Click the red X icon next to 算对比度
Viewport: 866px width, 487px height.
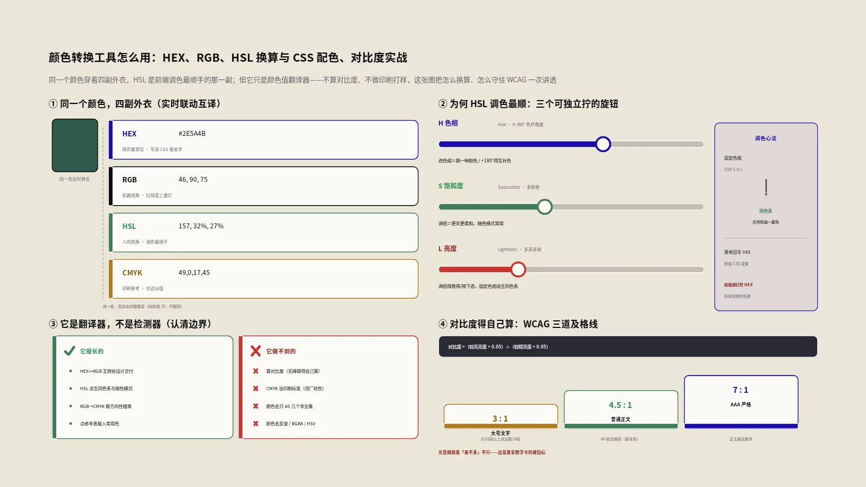pyautogui.click(x=255, y=371)
